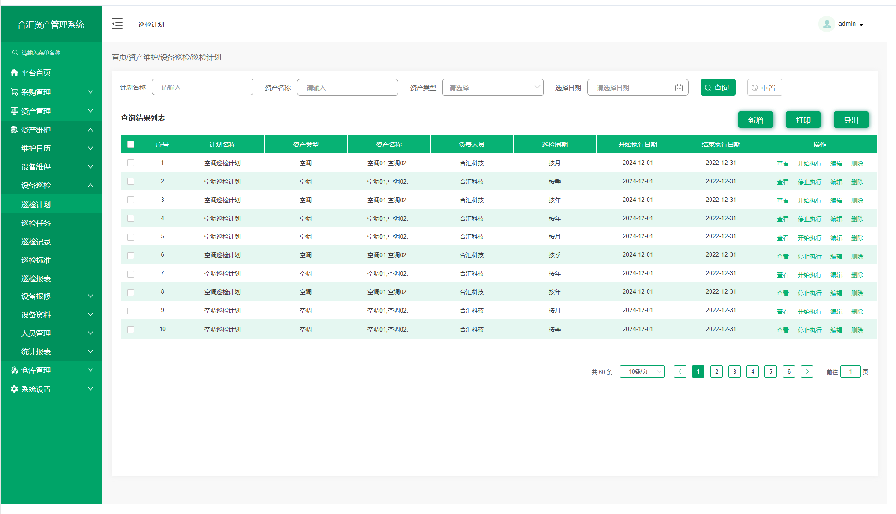Toggle the select-all checkbox in table header
Viewport: 896px width, 514px height.
tap(131, 145)
